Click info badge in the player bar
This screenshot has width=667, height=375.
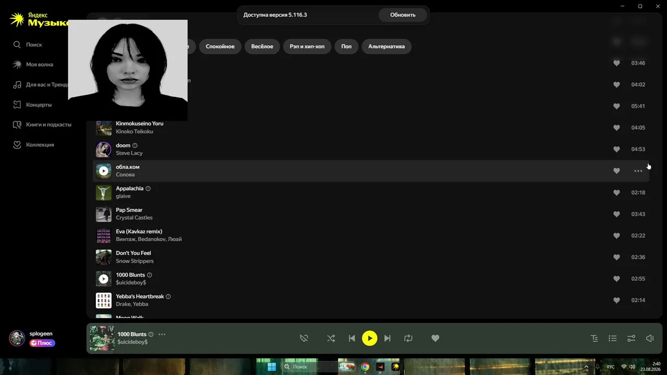[x=151, y=334]
